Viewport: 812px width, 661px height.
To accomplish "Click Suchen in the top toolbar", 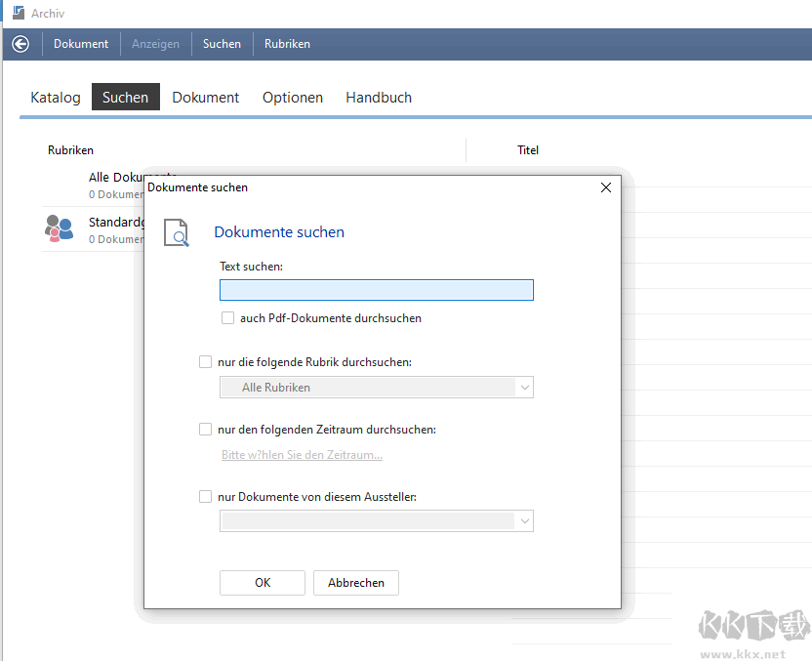I will (x=222, y=44).
